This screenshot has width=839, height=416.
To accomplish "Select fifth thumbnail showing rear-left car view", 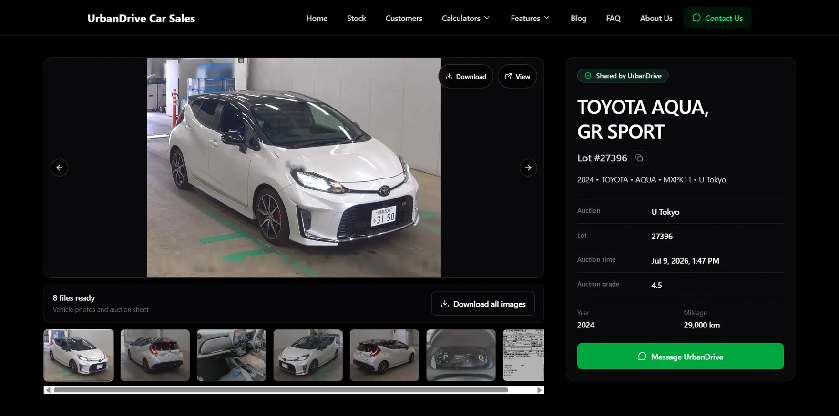I will (384, 355).
